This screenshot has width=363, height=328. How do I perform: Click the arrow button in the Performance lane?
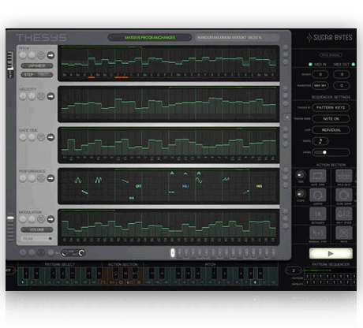pyautogui.click(x=51, y=178)
